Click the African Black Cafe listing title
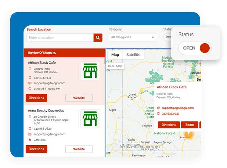 point(42,63)
